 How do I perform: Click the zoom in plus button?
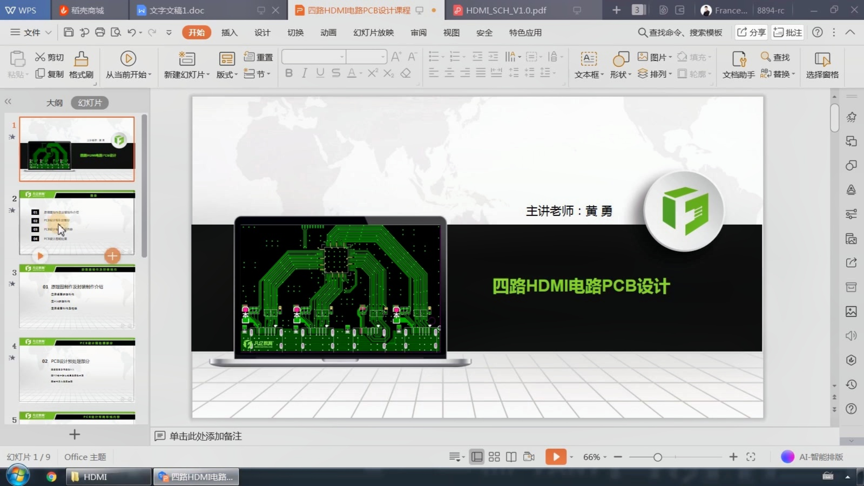pos(733,457)
